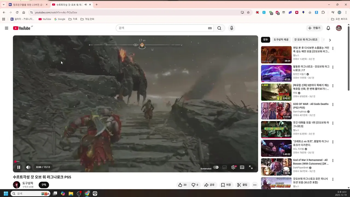Image resolution: width=350 pixels, height=197 pixels.
Task: Open File Explorer from taskbar
Action: point(71,193)
